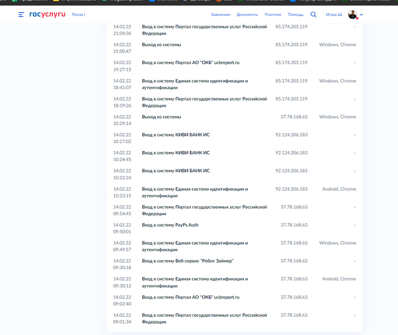Open the hamburger menu icon
The width and height of the screenshot is (398, 335).
[x=21, y=15]
